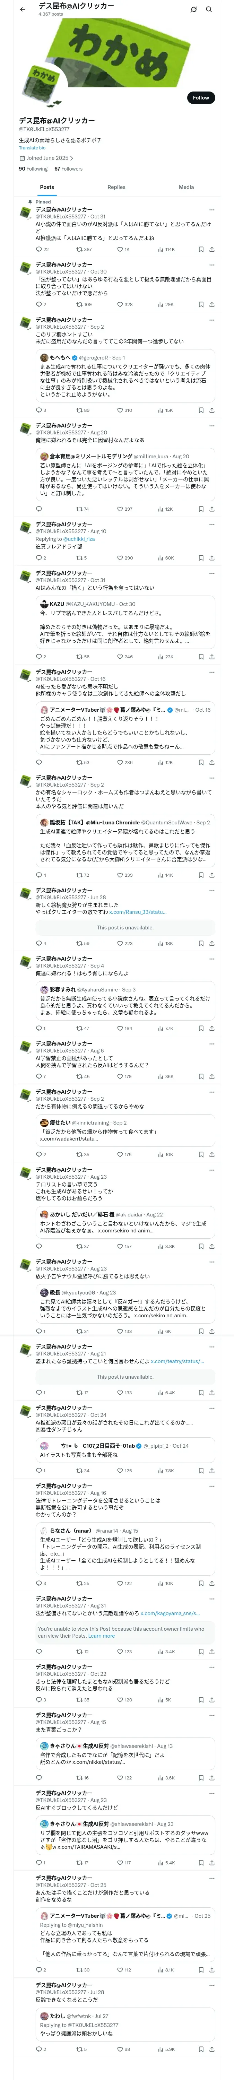Image resolution: width=234 pixels, height=2080 pixels.
Task: Switch to the Media tab
Action: click(x=187, y=187)
